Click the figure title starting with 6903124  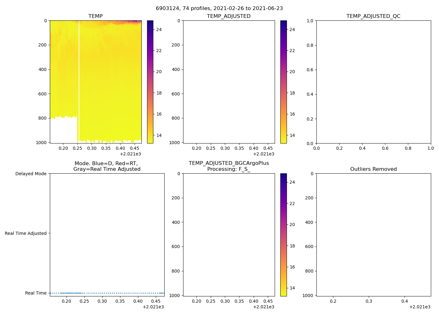[219, 8]
